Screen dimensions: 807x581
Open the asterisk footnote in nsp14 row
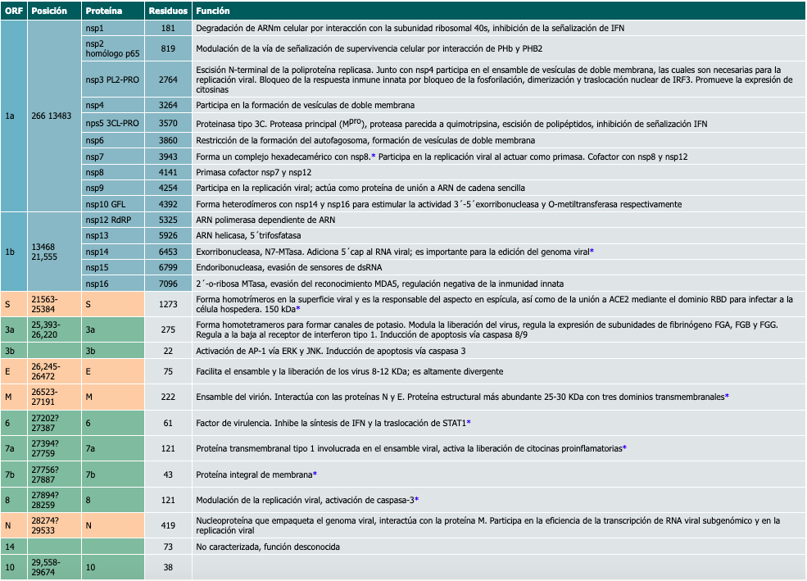click(592, 250)
